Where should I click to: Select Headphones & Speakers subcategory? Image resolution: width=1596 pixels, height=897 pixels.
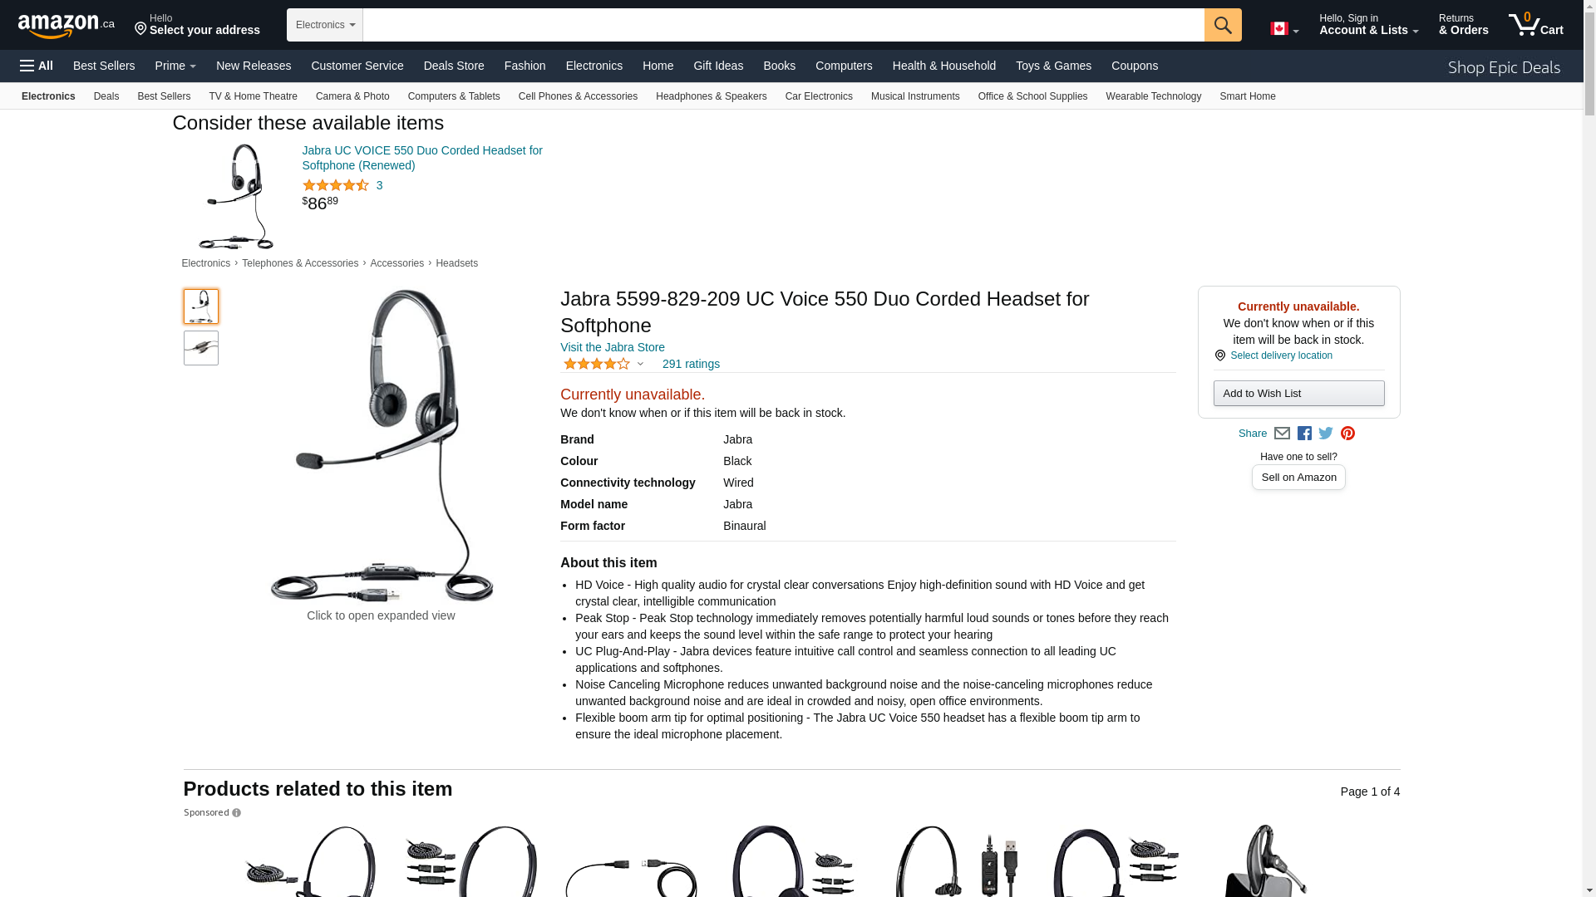[x=711, y=96]
